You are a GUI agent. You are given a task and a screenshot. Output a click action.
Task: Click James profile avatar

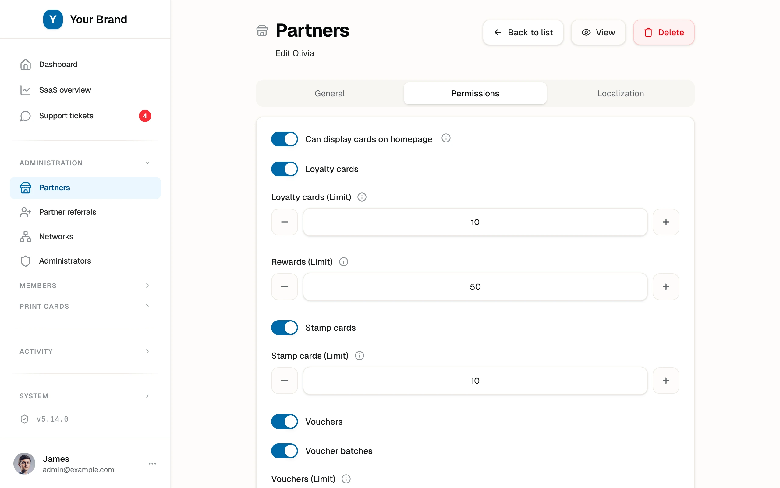point(24,464)
